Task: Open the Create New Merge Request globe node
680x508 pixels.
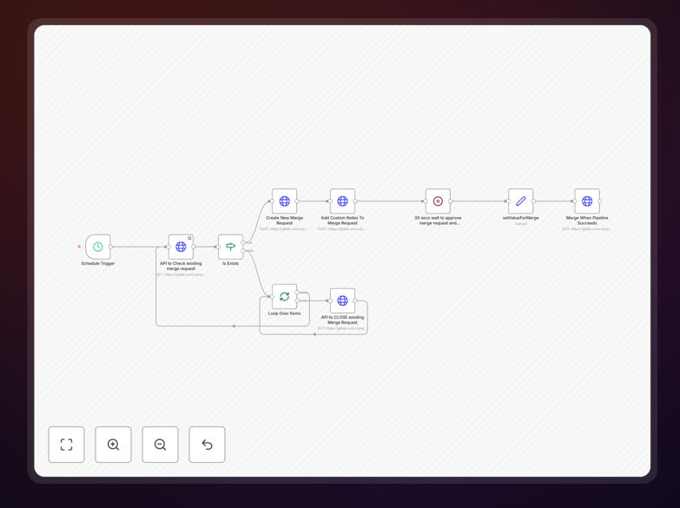Action: tap(285, 201)
